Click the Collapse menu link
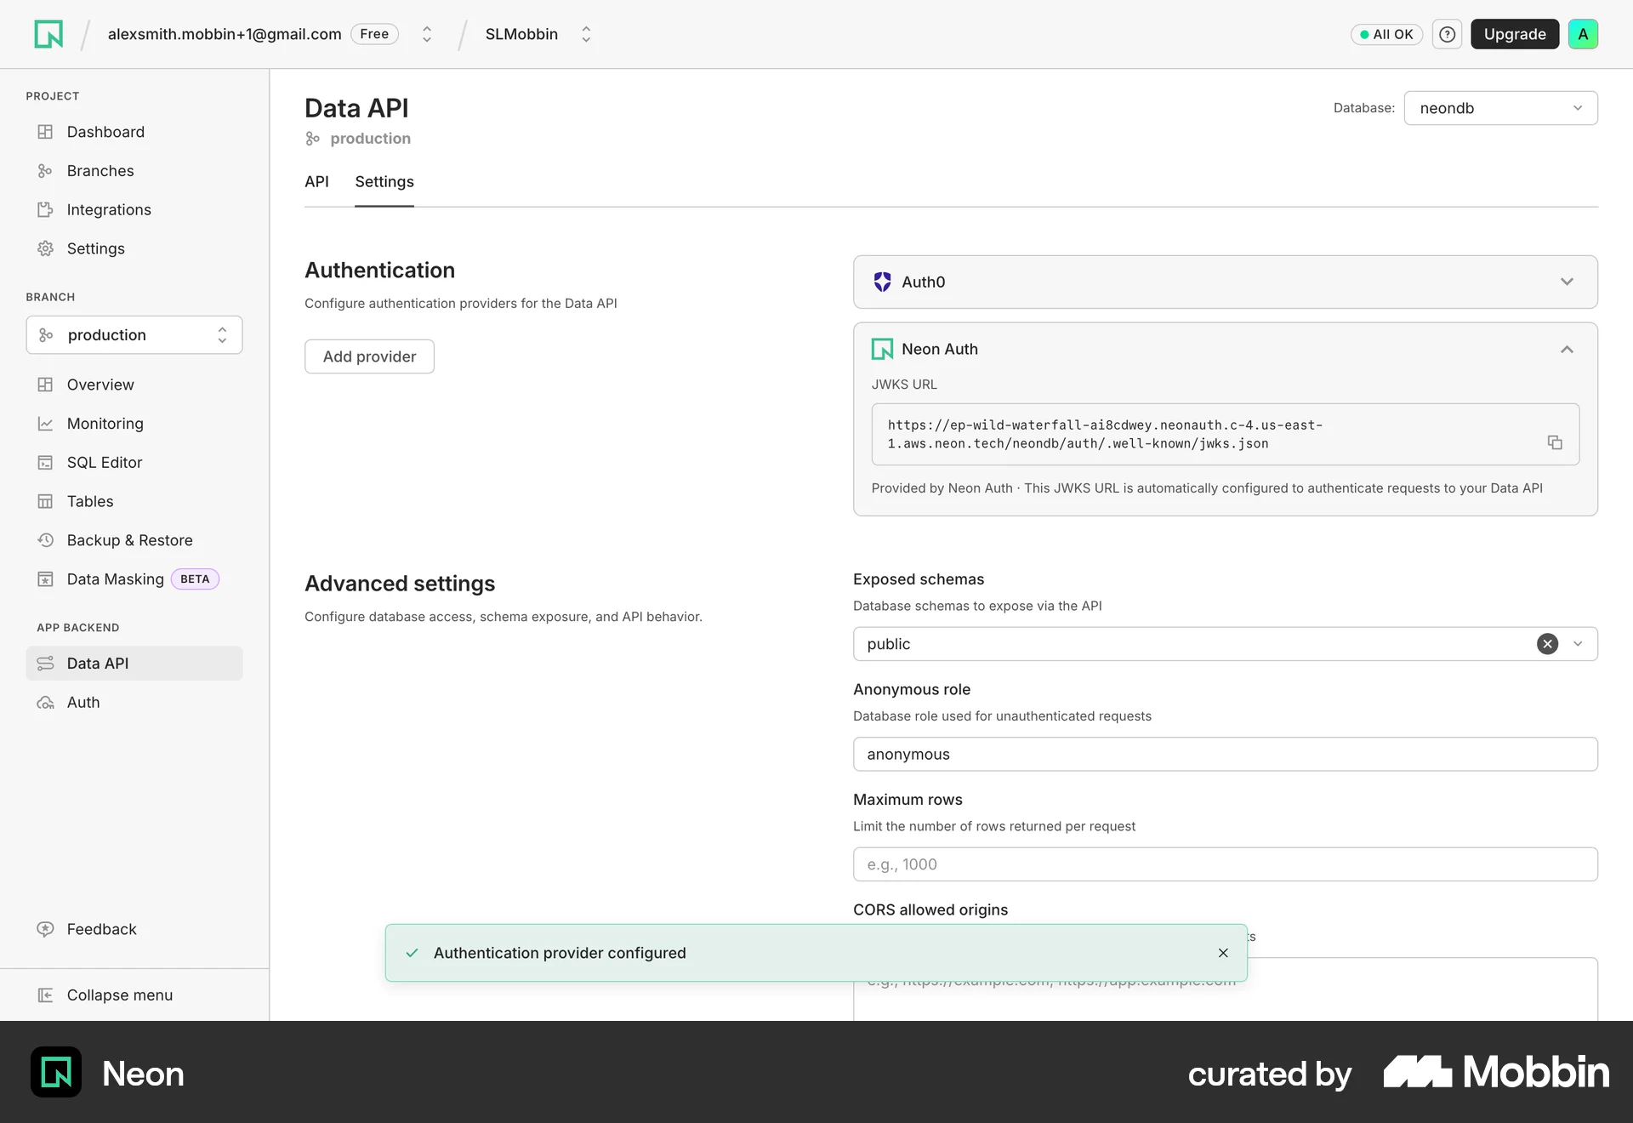This screenshot has width=1633, height=1123. pyautogui.click(x=134, y=995)
